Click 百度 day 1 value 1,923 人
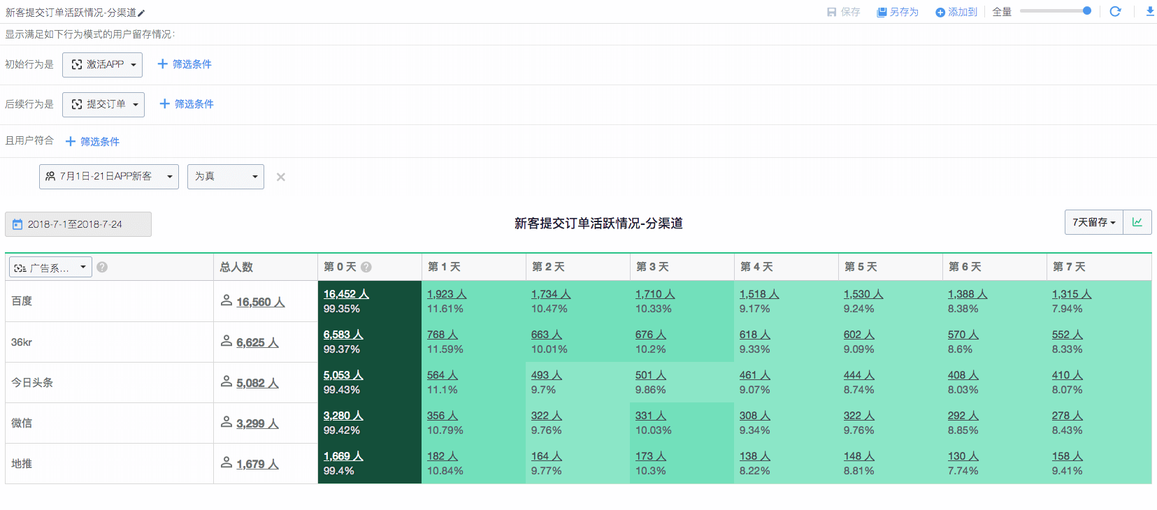1157x510 pixels. (x=447, y=294)
